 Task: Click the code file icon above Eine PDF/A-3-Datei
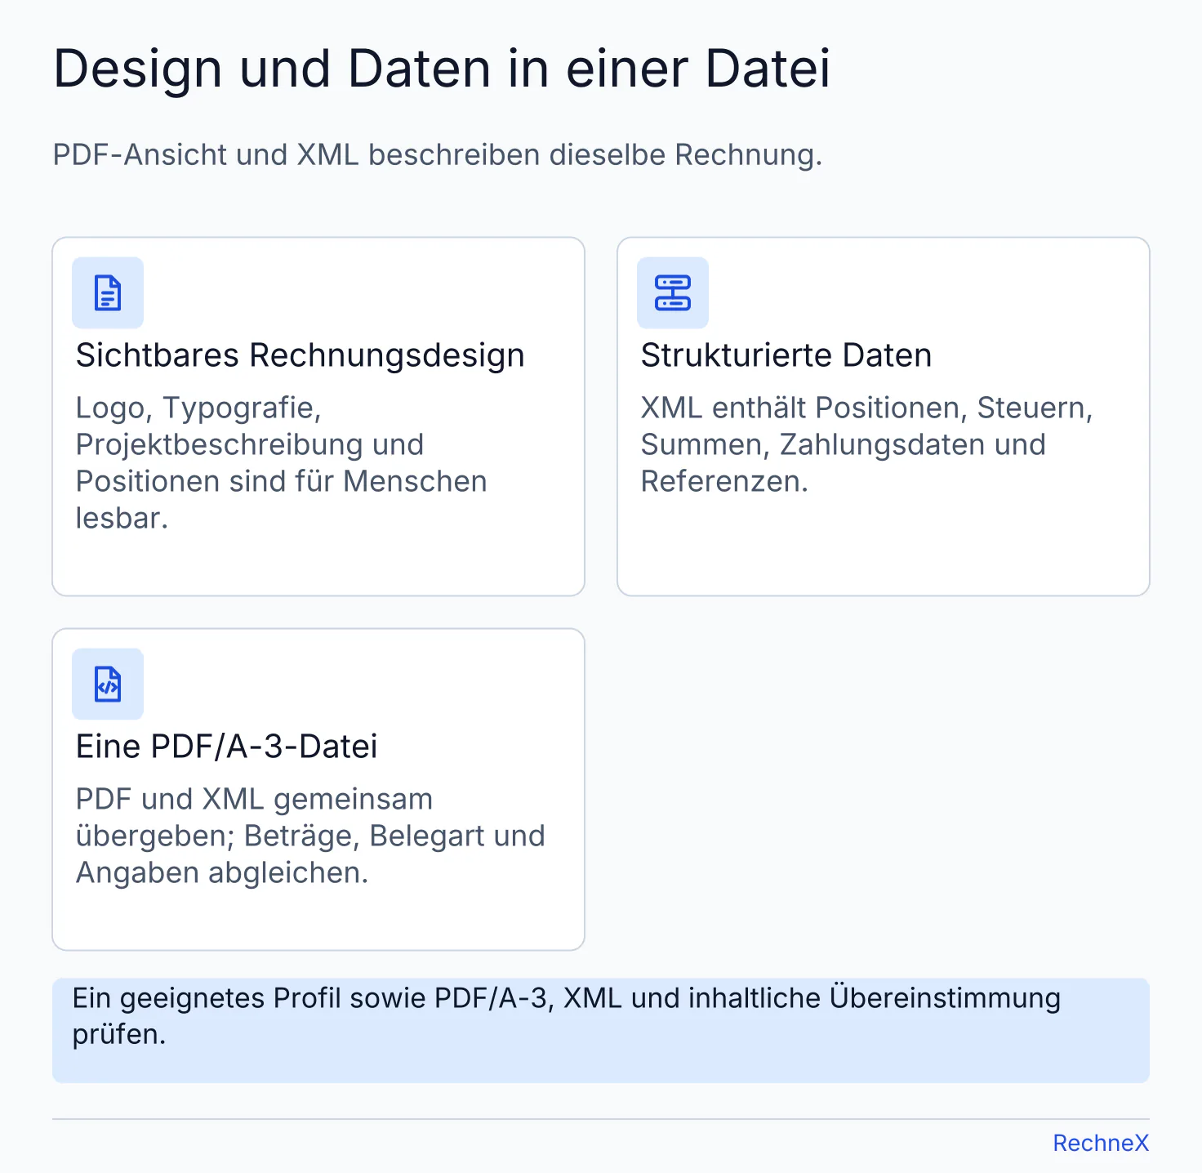108,685
